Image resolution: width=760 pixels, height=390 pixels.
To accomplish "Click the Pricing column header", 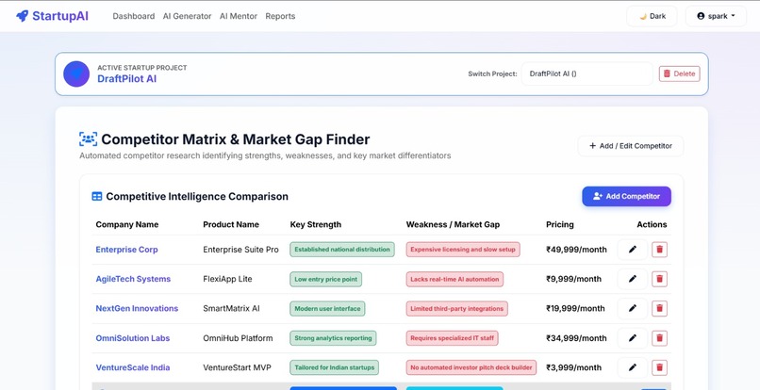I will coord(560,224).
